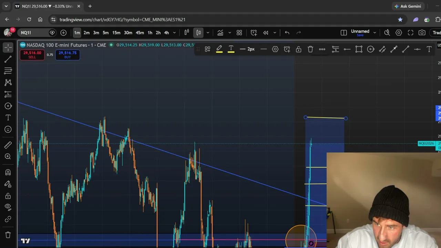Switch to 1h timeframe
The image size is (441, 248).
click(x=150, y=33)
